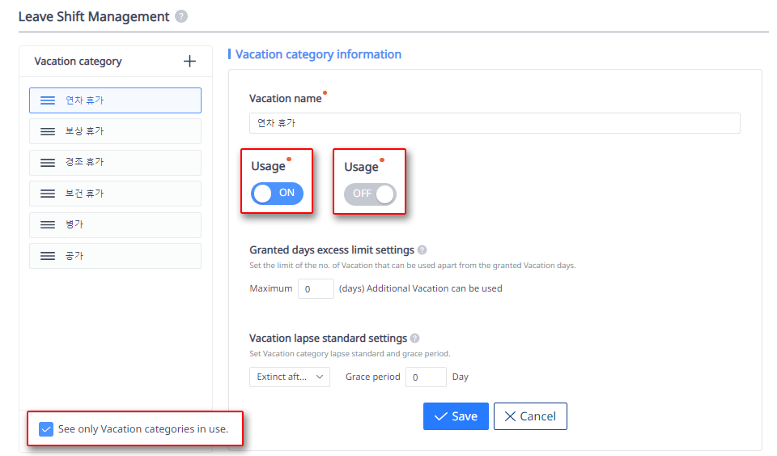Click the Maximum days input field
The image size is (777, 456).
point(316,288)
